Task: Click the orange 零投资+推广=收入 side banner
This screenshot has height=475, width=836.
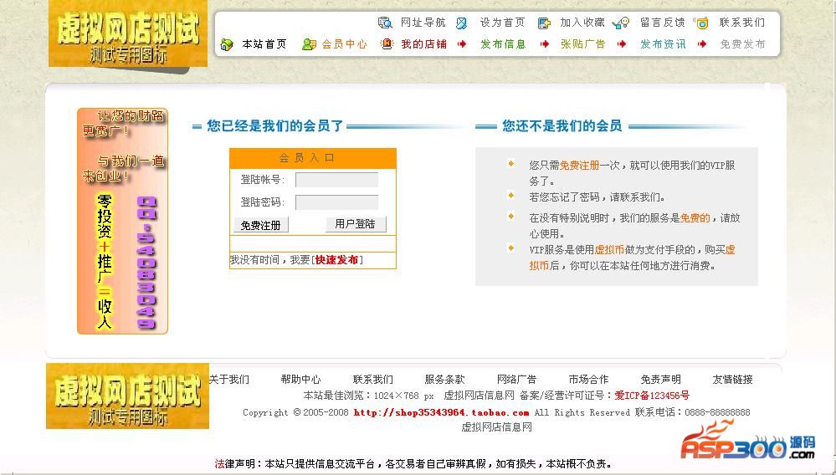Action: pyautogui.click(x=123, y=221)
